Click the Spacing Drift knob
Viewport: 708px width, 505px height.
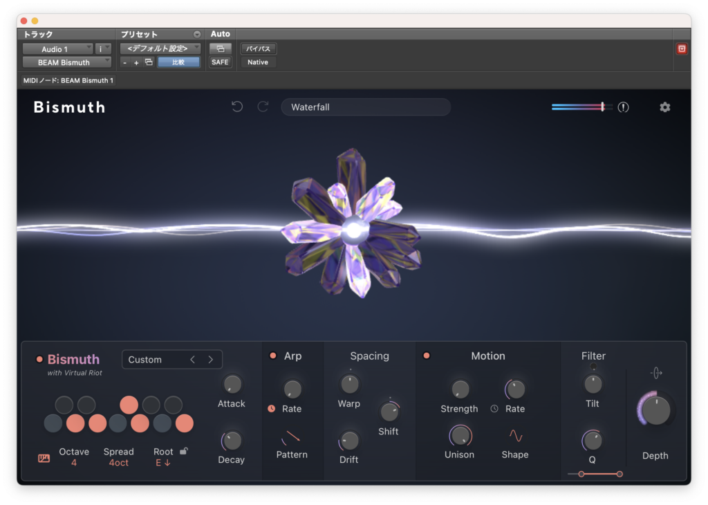coord(349,441)
